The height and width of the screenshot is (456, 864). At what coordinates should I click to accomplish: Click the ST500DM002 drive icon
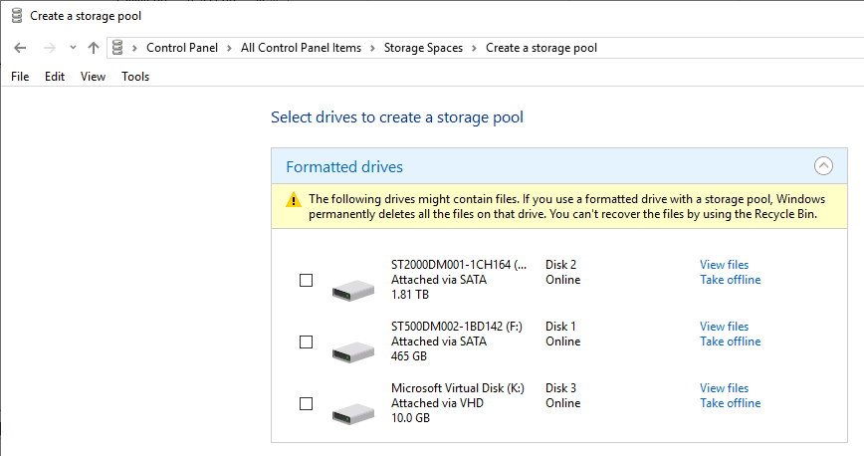click(x=352, y=351)
